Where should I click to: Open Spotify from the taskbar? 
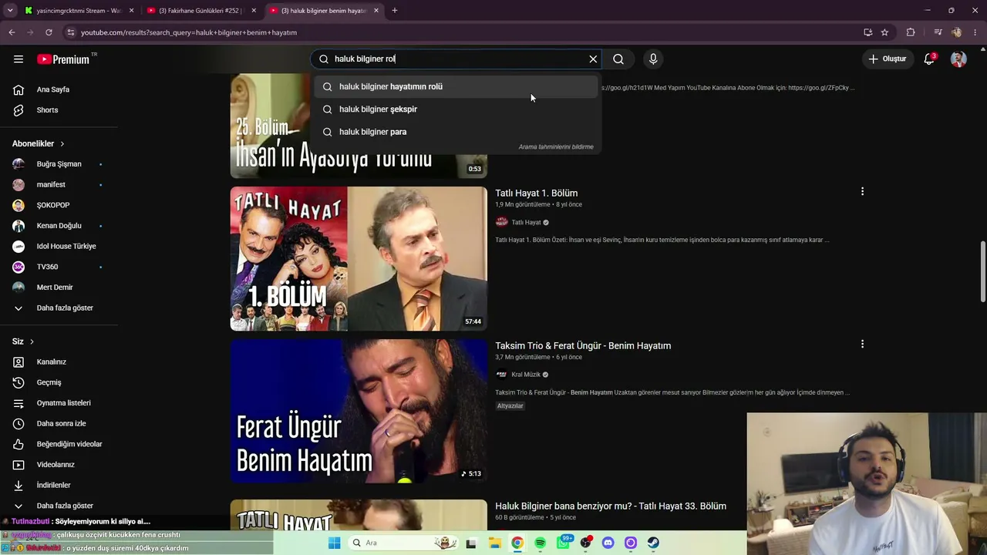(x=540, y=543)
